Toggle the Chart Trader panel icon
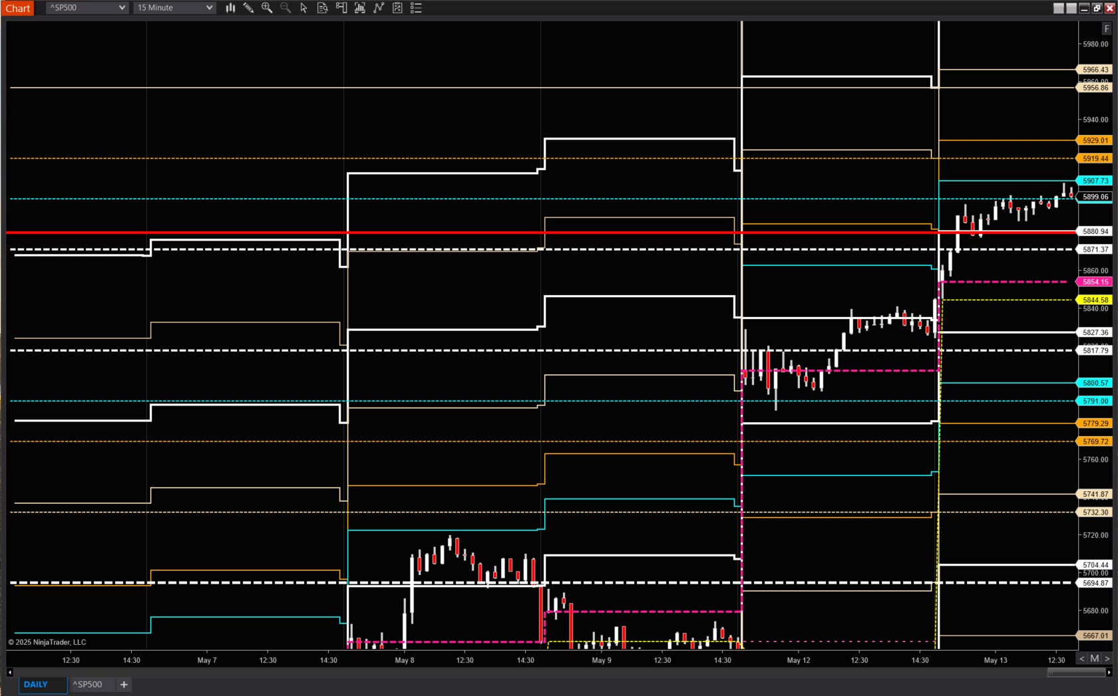 [x=341, y=8]
